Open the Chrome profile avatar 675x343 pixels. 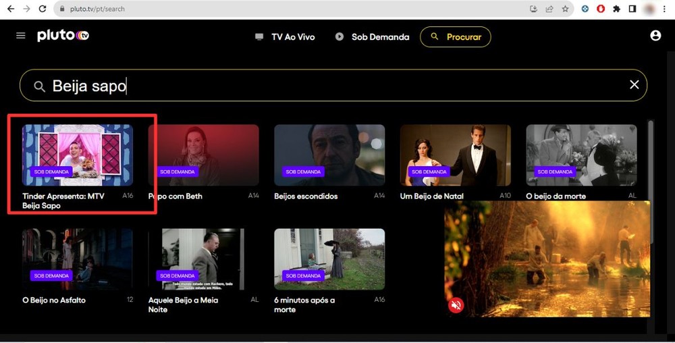point(648,9)
